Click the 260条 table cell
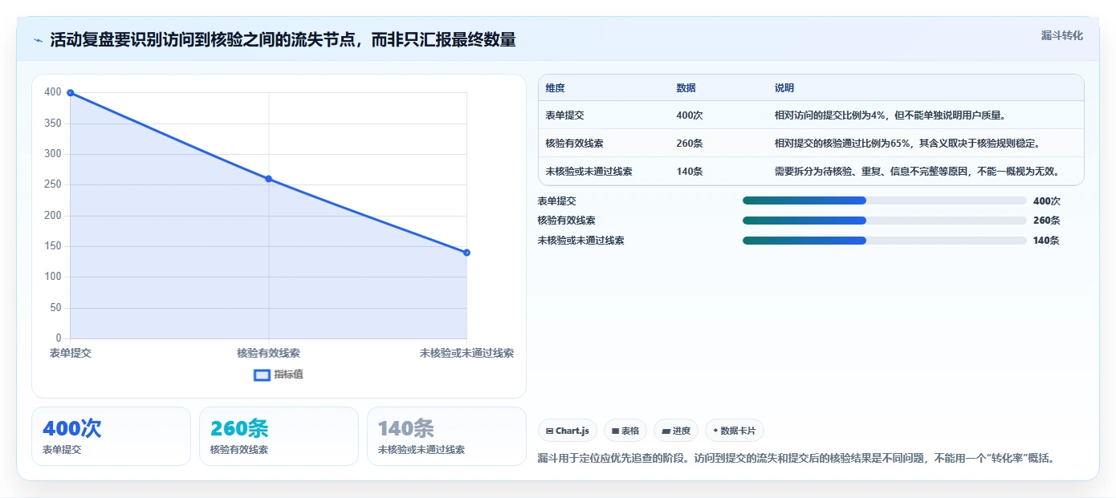The width and height of the screenshot is (1116, 498). pos(689,144)
